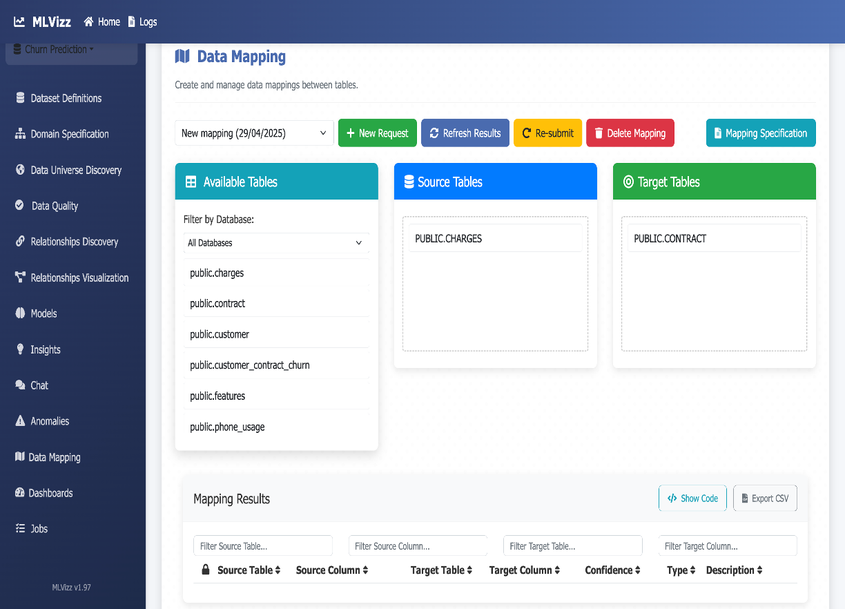Click Refresh Results button
This screenshot has width=845, height=609.
[x=465, y=133]
